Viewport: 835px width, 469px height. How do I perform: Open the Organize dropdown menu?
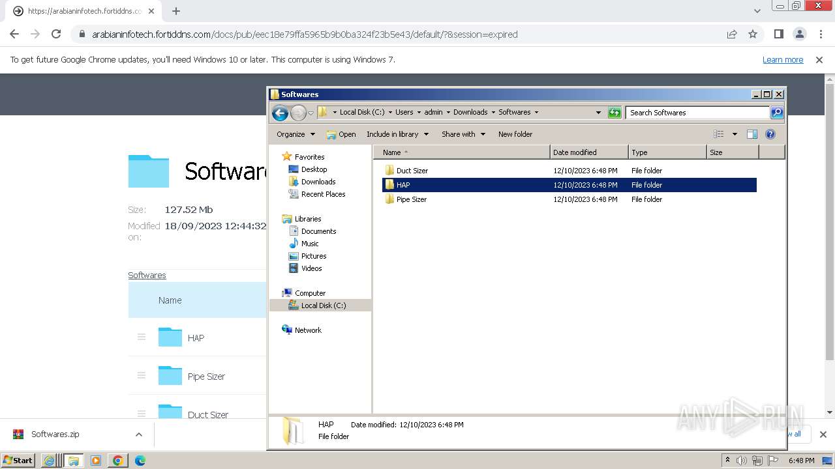tap(296, 134)
